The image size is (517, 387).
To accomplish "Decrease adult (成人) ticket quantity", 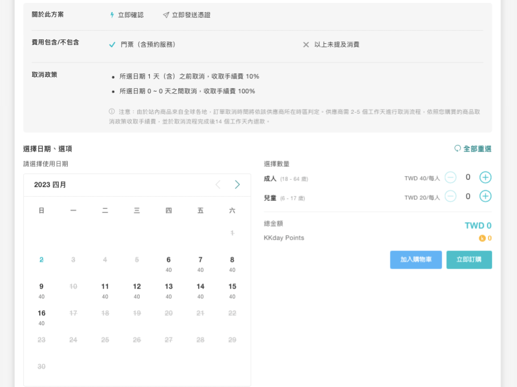I will tap(450, 178).
